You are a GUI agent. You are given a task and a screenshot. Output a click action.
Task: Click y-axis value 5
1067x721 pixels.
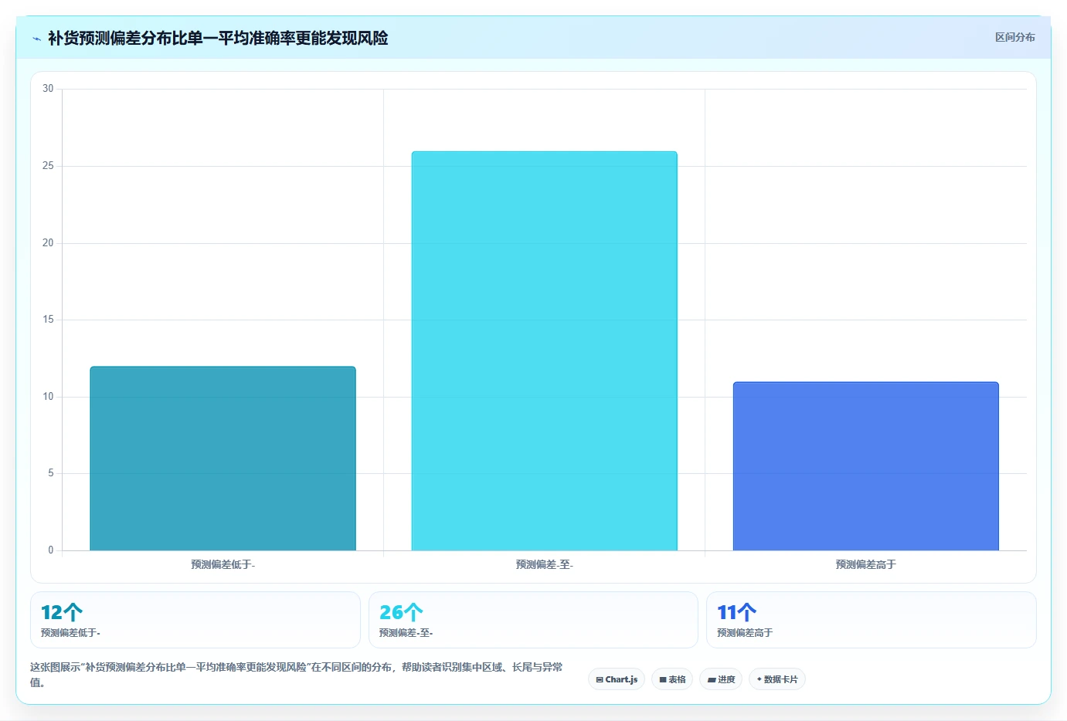pos(51,473)
